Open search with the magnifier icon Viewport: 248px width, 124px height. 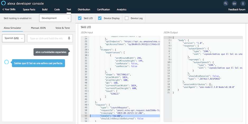tap(226, 3)
